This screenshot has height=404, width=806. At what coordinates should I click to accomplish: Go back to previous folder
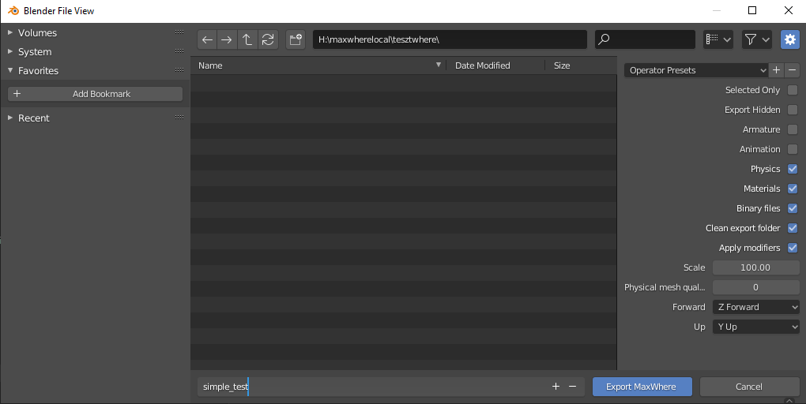(x=207, y=39)
